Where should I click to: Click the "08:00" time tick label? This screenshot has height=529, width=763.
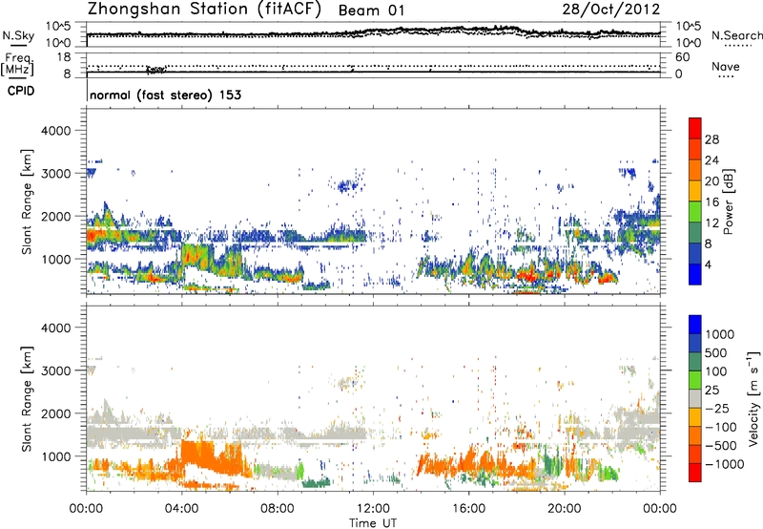pos(278,509)
